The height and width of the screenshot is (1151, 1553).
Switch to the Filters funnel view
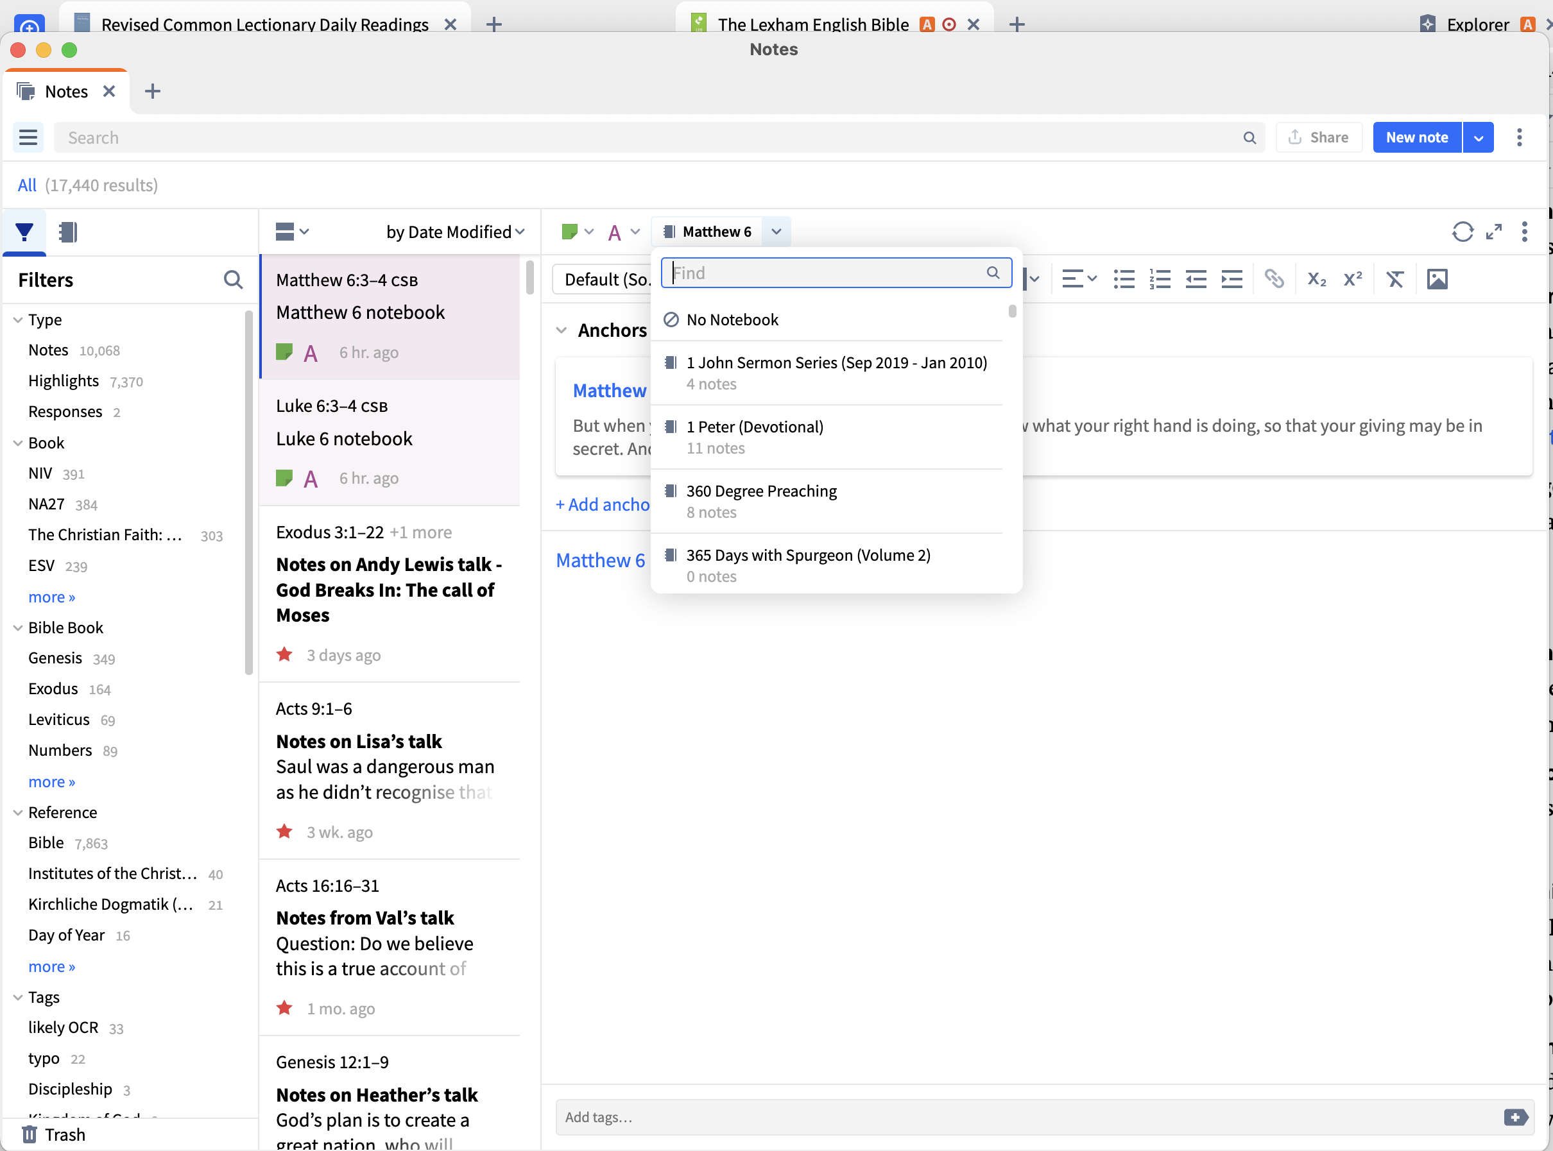tap(24, 232)
